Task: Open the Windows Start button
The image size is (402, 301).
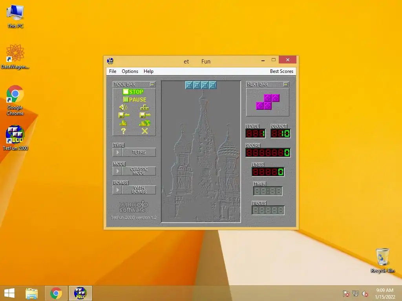Action: tap(9, 293)
